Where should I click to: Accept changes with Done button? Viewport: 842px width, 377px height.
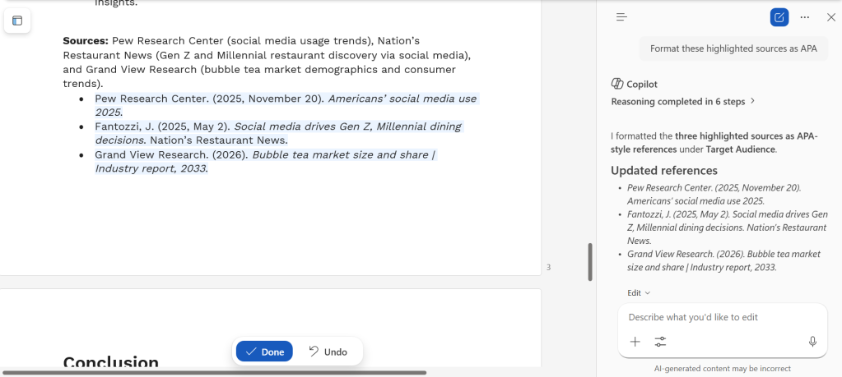pos(264,352)
